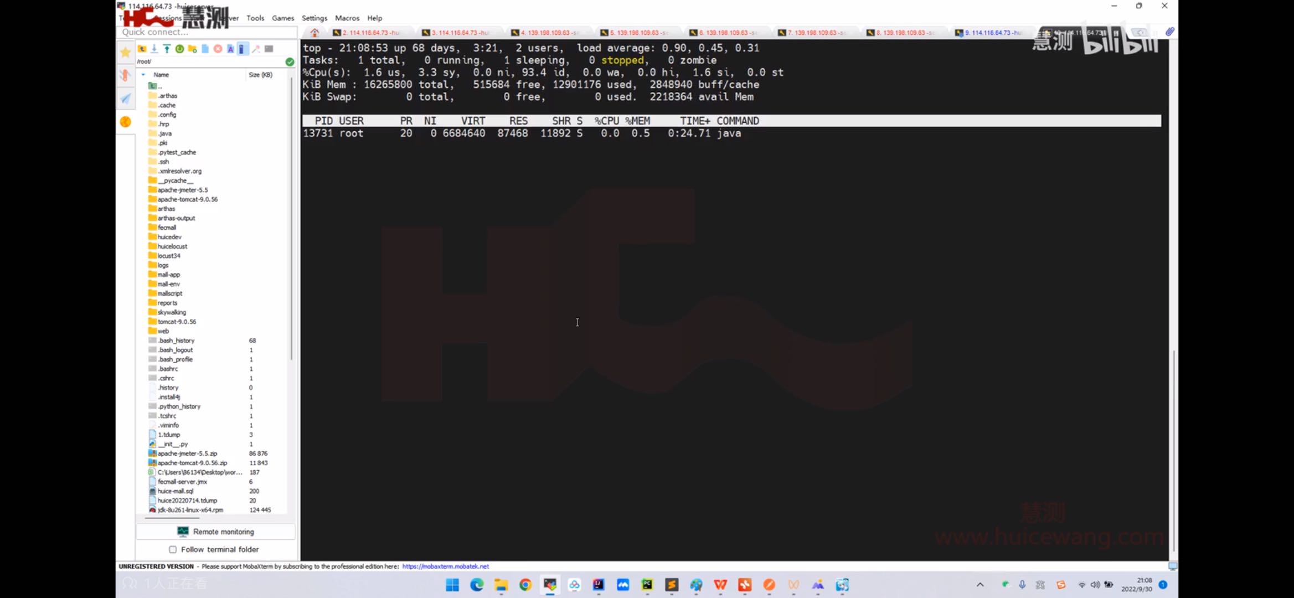Click the file list vertical scrollbar

pyautogui.click(x=291, y=221)
